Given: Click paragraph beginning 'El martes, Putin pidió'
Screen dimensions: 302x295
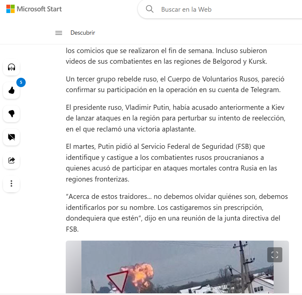Looking at the screenshot, I should pyautogui.click(x=172, y=163).
